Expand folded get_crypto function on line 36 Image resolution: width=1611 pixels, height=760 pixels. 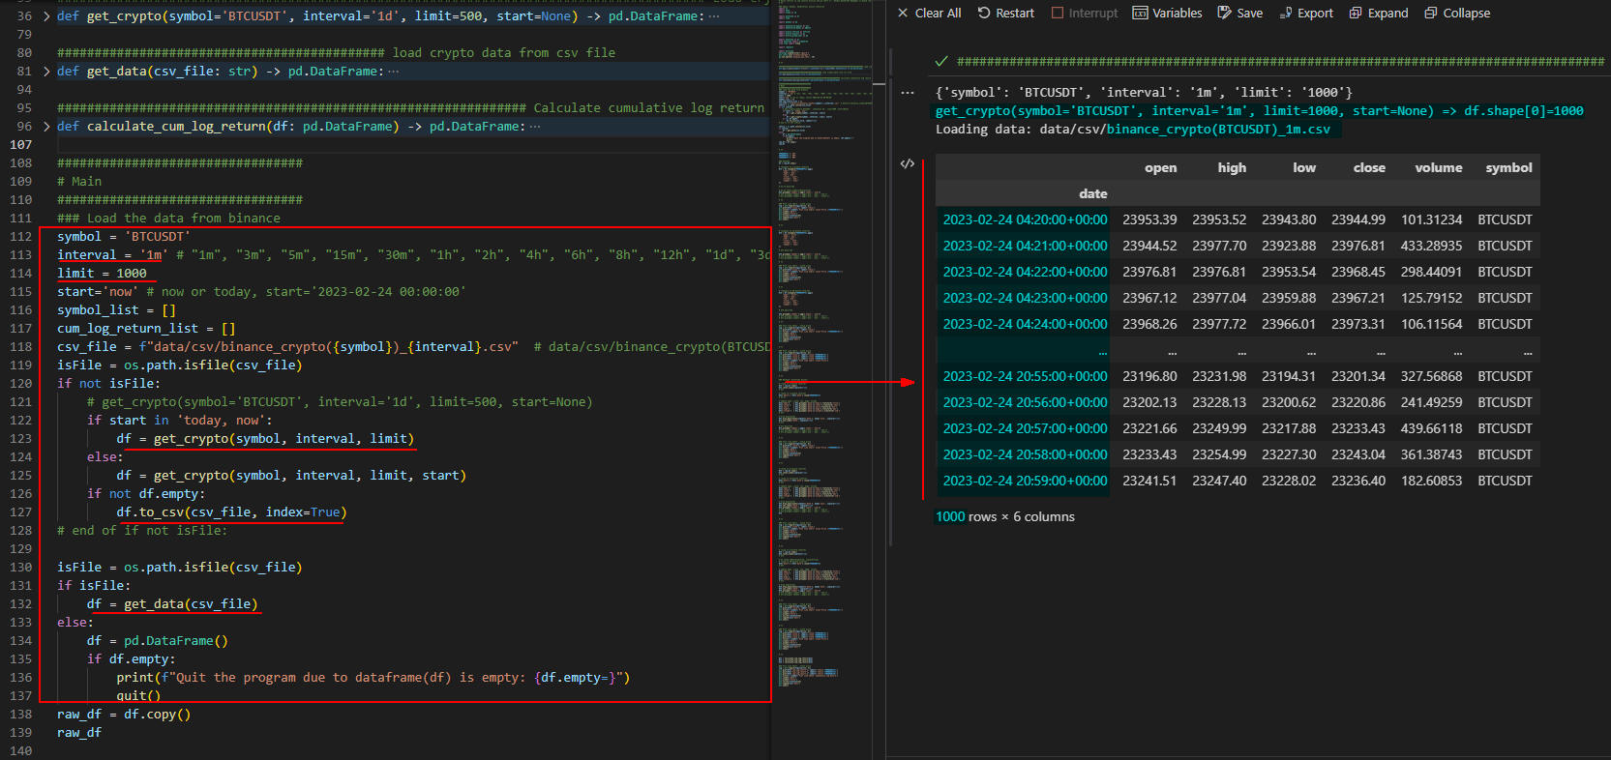pos(46,16)
